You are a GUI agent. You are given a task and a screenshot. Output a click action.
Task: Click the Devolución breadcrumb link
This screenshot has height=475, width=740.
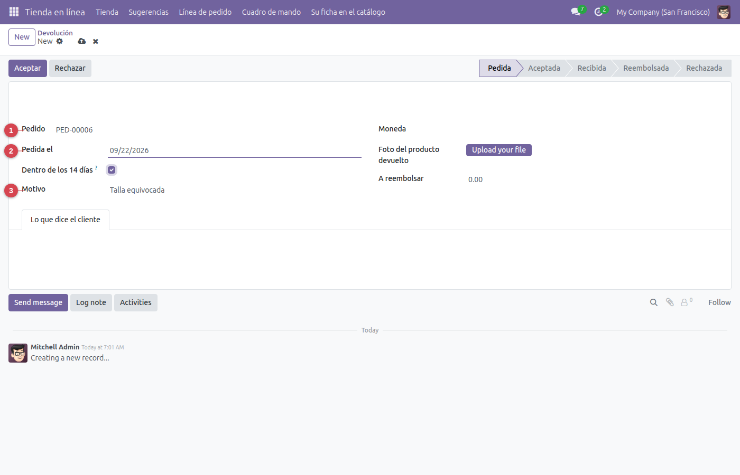(x=55, y=33)
